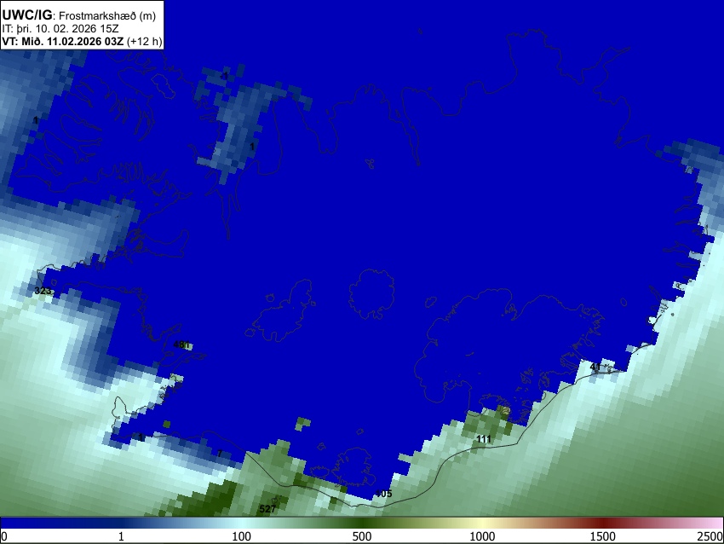This screenshot has height=544, width=724.
Task: Click the '41' value on the map
Action: tap(595, 367)
